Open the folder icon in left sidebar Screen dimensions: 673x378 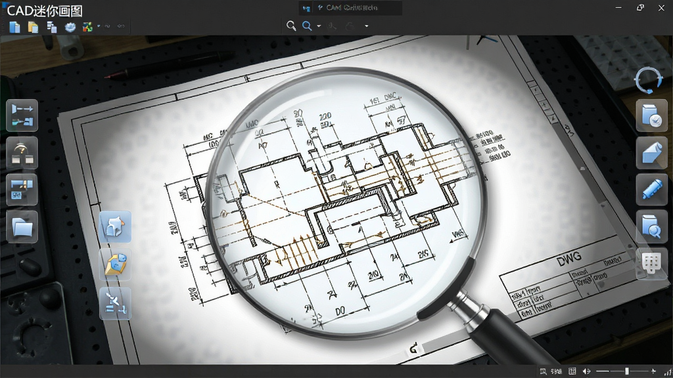tap(22, 227)
